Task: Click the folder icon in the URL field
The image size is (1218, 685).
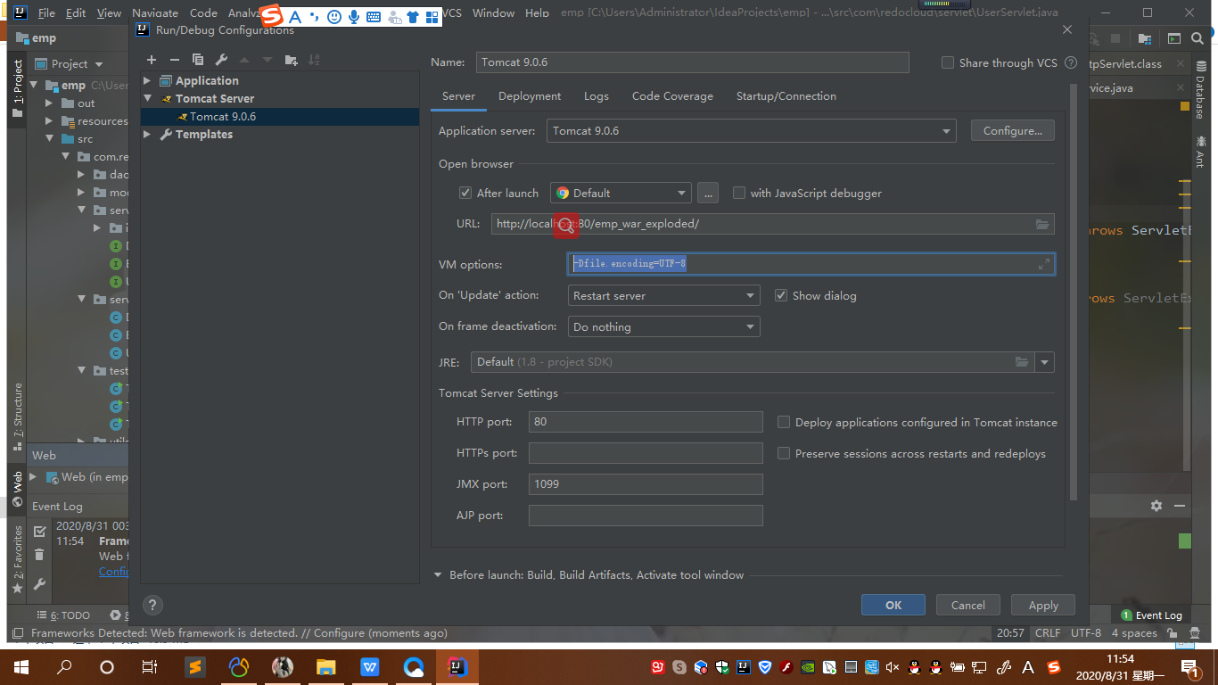Action: (x=1042, y=224)
